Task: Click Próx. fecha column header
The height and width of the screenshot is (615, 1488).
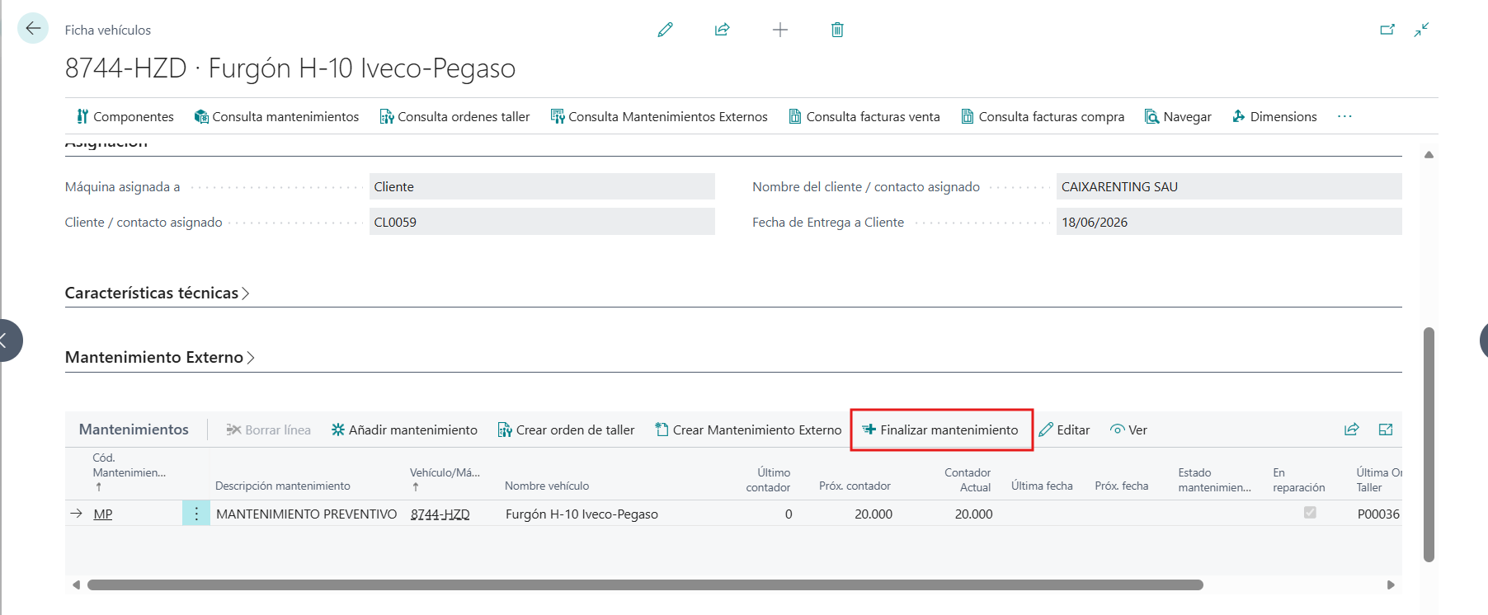Action: point(1121,486)
